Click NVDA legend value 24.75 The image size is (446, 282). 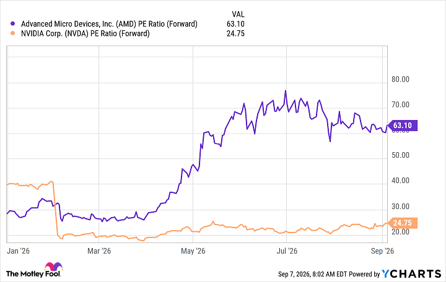pos(235,33)
